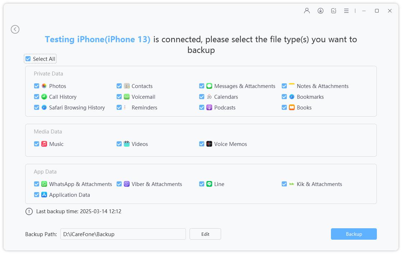Click the Backup button
Image resolution: width=402 pixels, height=254 pixels.
coord(354,234)
